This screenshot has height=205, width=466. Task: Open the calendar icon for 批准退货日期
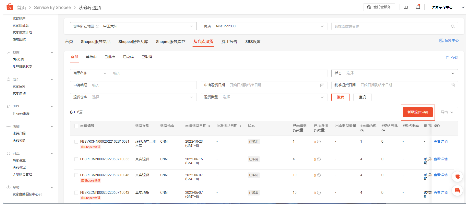[x=453, y=85]
